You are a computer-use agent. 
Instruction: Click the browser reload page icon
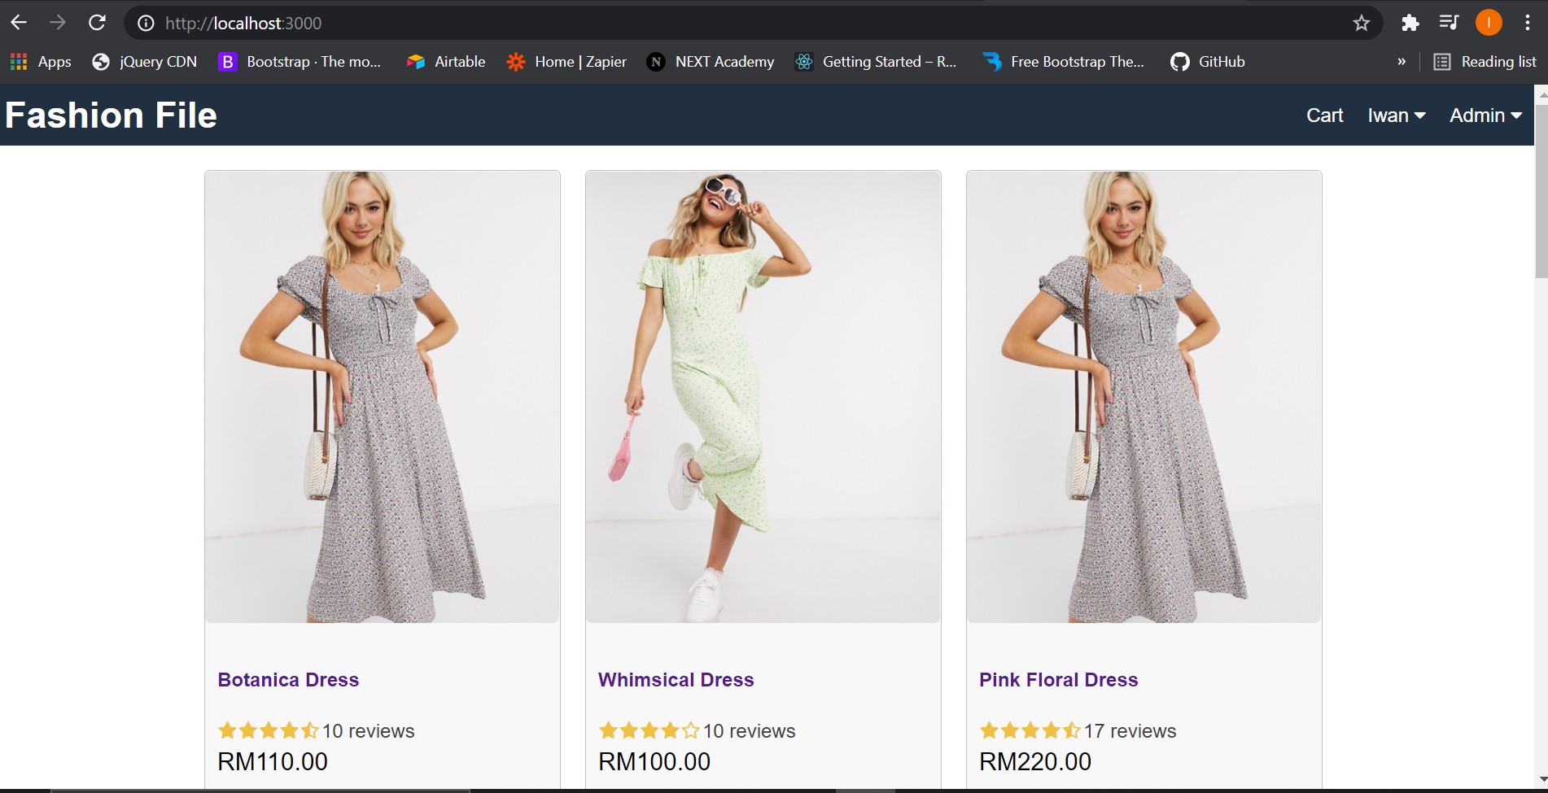pyautogui.click(x=97, y=23)
